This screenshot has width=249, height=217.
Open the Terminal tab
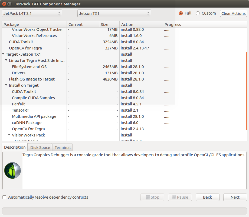coord(63,148)
